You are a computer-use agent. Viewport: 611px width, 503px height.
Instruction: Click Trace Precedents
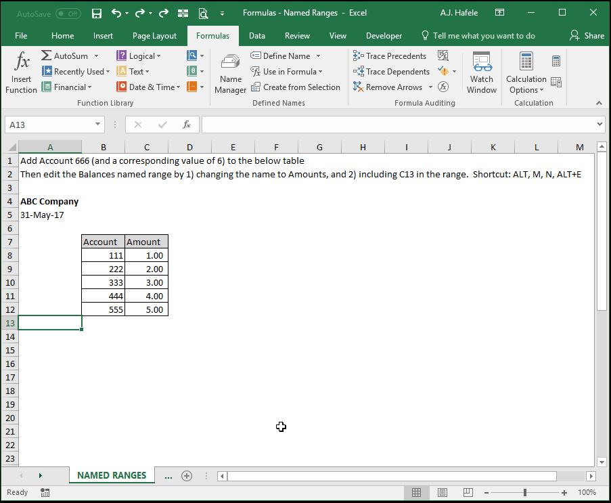[x=390, y=56]
